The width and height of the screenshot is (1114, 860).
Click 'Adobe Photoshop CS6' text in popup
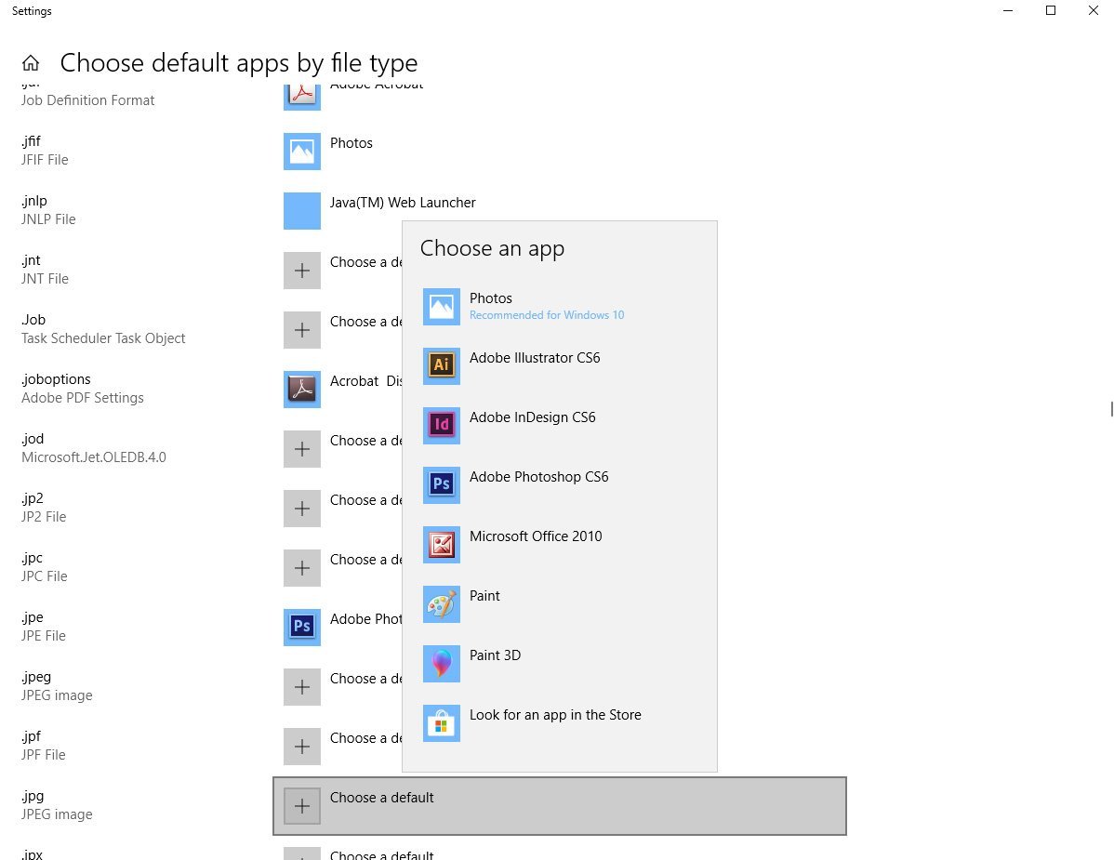(x=539, y=477)
